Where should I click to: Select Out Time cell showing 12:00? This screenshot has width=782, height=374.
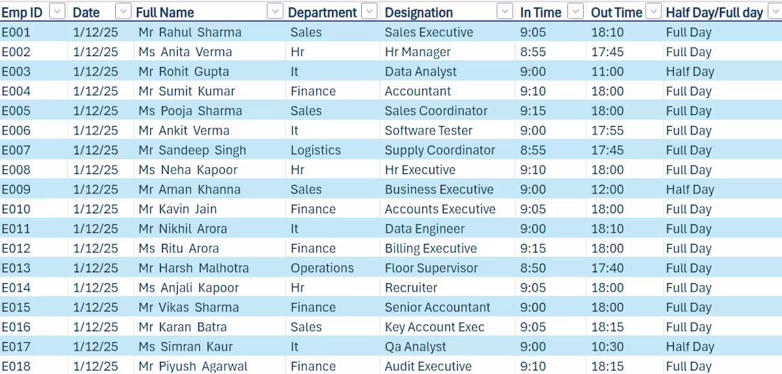coord(625,190)
